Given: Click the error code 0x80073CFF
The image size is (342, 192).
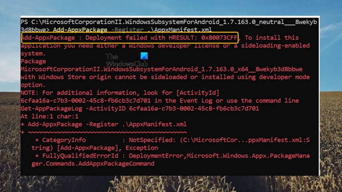Looking at the screenshot, I should [220, 38].
